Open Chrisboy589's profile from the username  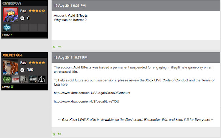point(12,3)
